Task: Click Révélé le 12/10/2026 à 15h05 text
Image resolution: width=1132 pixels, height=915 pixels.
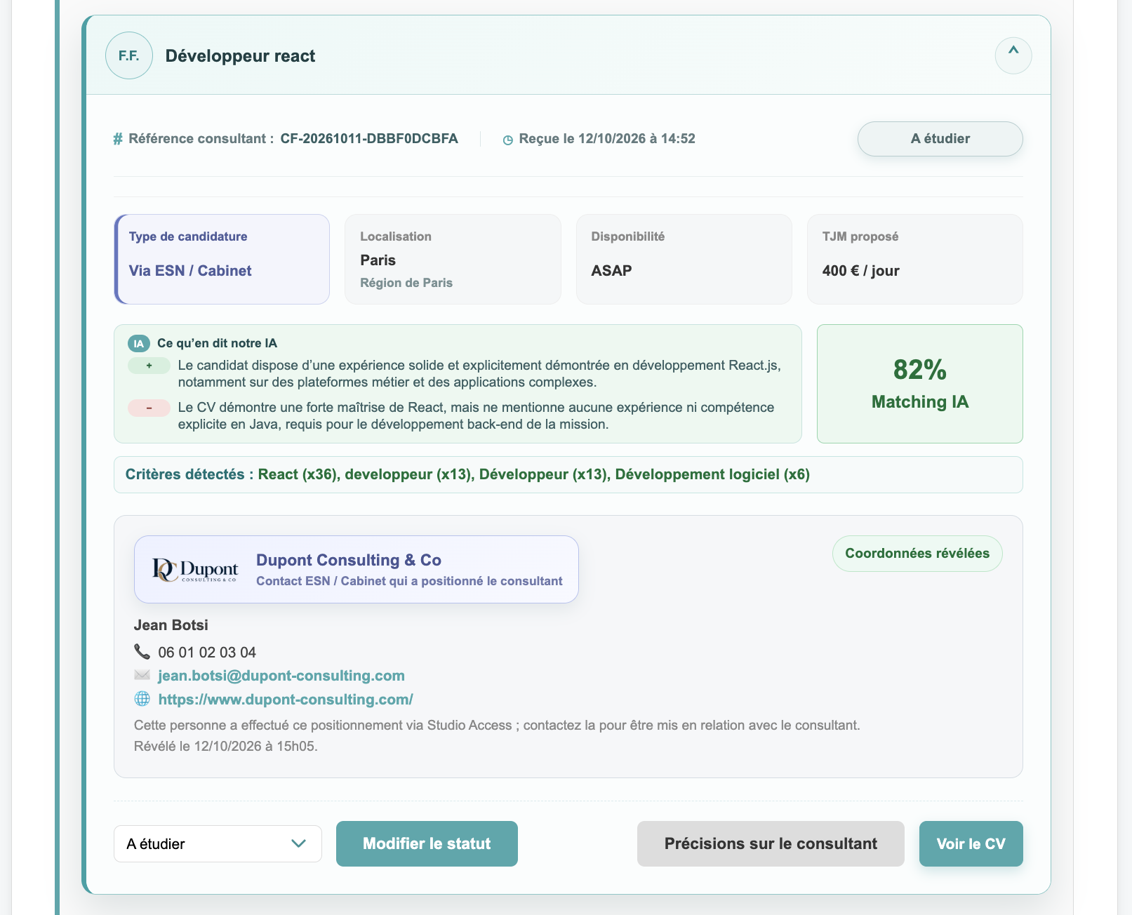Action: coord(226,746)
